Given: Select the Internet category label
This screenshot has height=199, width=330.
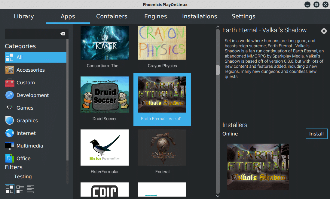Looking at the screenshot, I should (26, 133).
